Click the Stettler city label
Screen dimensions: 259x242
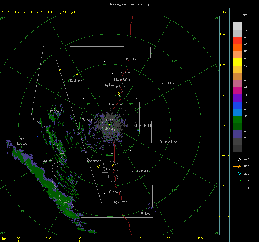point(168,83)
